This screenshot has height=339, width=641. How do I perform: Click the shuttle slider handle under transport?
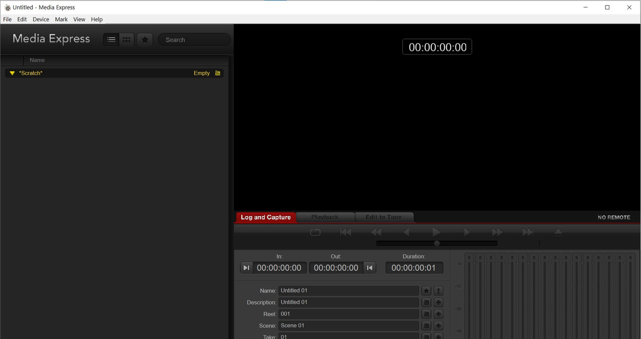(x=437, y=243)
